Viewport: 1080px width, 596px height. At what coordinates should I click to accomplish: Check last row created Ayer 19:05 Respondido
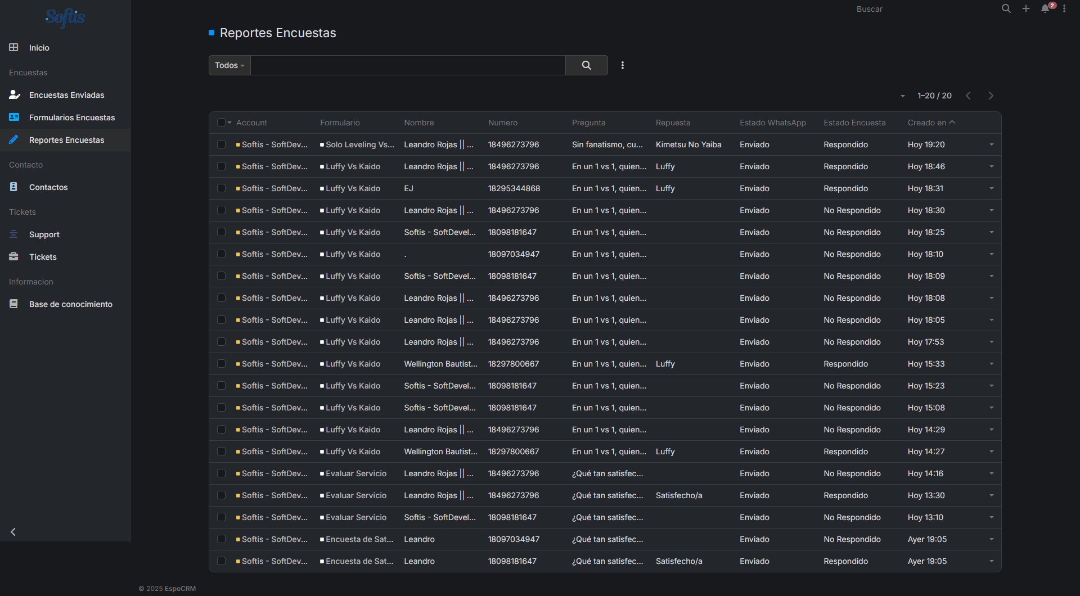click(221, 561)
